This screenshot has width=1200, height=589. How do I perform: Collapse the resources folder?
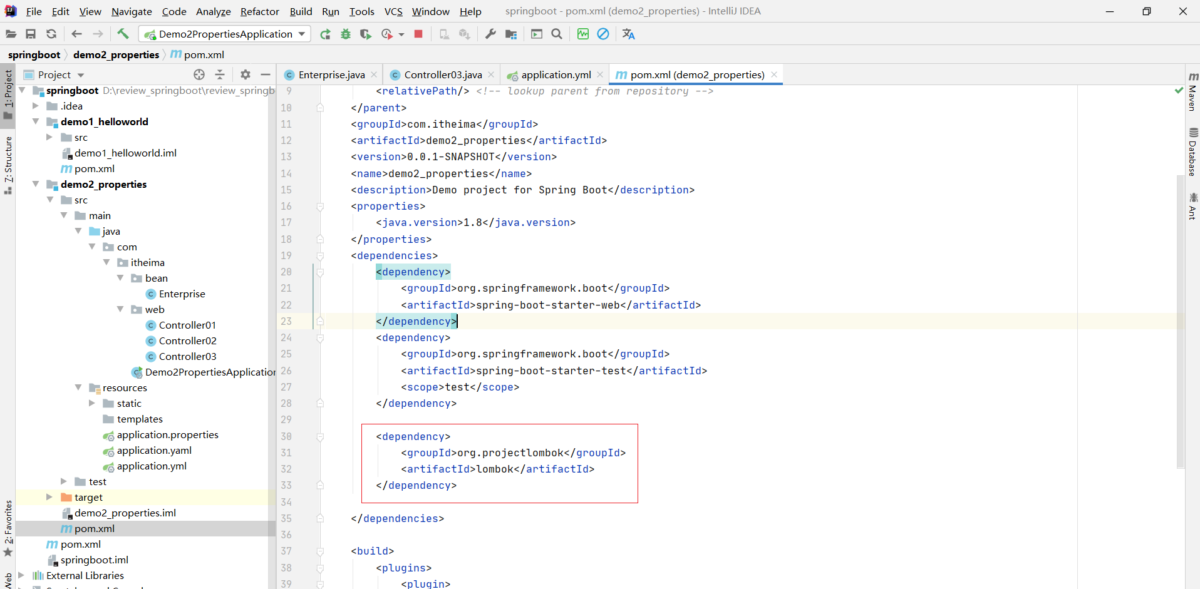pos(78,387)
